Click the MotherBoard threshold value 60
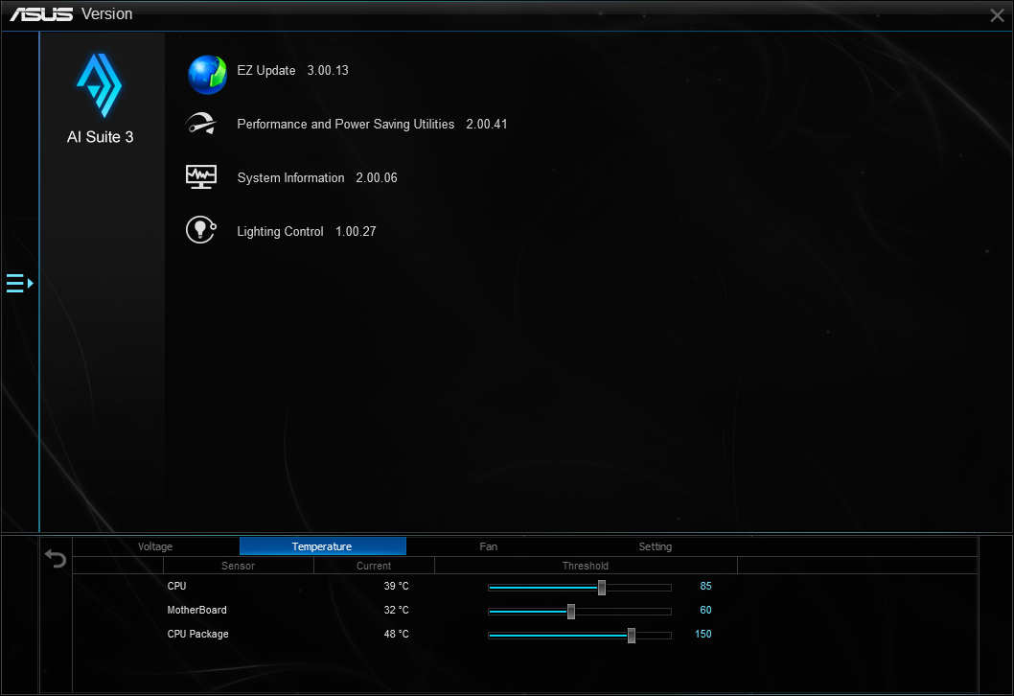This screenshot has width=1014, height=696. point(705,610)
